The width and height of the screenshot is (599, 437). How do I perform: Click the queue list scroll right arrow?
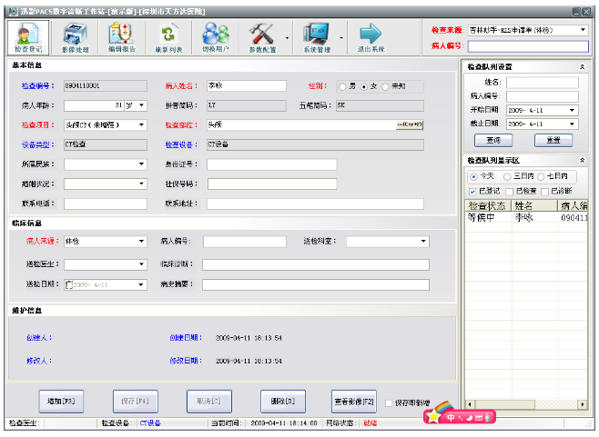pyautogui.click(x=583, y=404)
